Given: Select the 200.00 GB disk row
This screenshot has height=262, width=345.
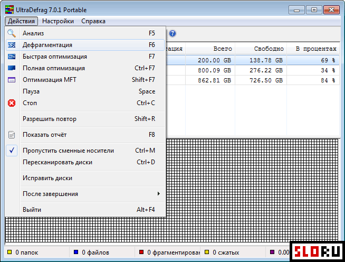Looking at the screenshot, I should (253, 60).
